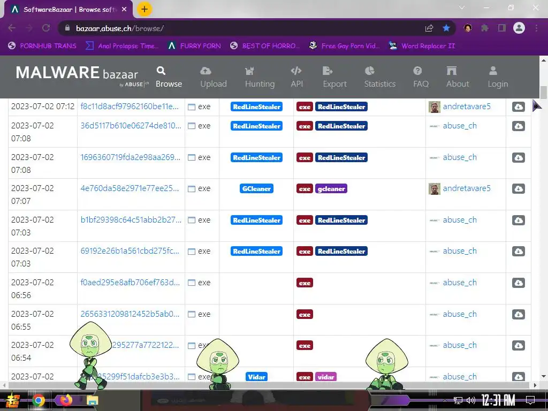
Task: Click the purple gcleaner tag
Action: click(331, 189)
